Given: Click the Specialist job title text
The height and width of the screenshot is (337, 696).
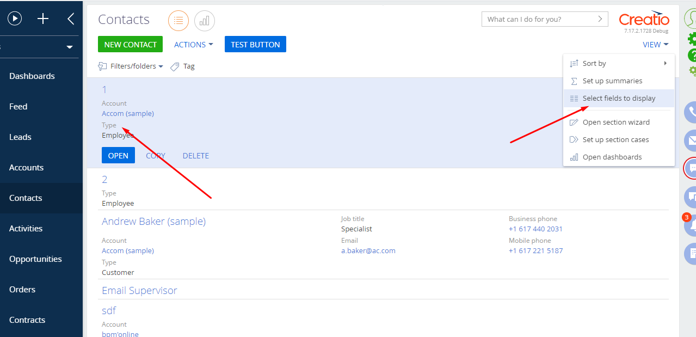Looking at the screenshot, I should tap(356, 229).
